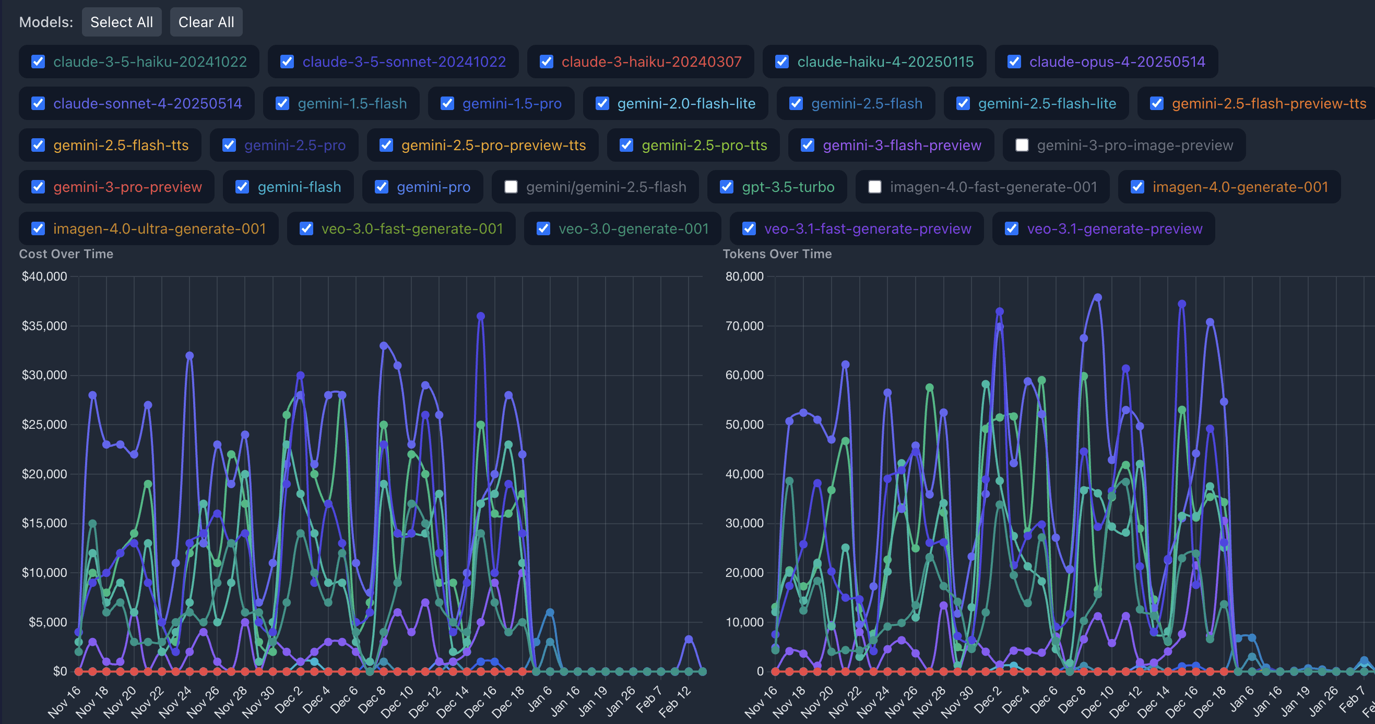Viewport: 1375px width, 724px height.
Task: Uncheck the gpt-3.5-turbo checkbox
Action: [x=726, y=187]
